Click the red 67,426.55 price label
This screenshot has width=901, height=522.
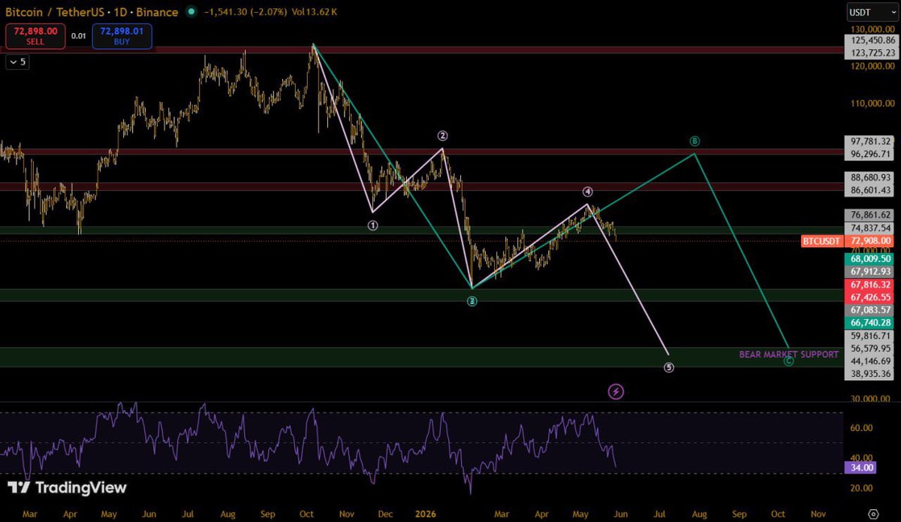click(x=869, y=297)
